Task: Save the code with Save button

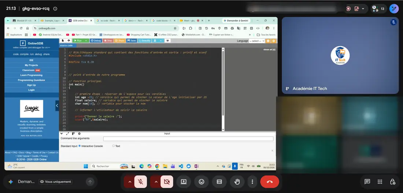Action: [131, 41]
